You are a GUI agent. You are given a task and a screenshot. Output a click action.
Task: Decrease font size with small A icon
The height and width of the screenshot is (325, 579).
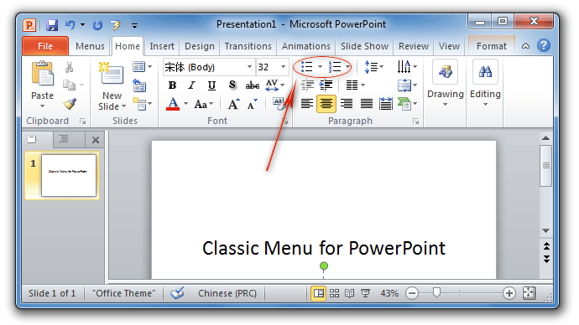pos(253,104)
